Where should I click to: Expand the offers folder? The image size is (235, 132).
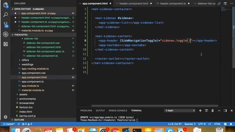[x=25, y=60]
